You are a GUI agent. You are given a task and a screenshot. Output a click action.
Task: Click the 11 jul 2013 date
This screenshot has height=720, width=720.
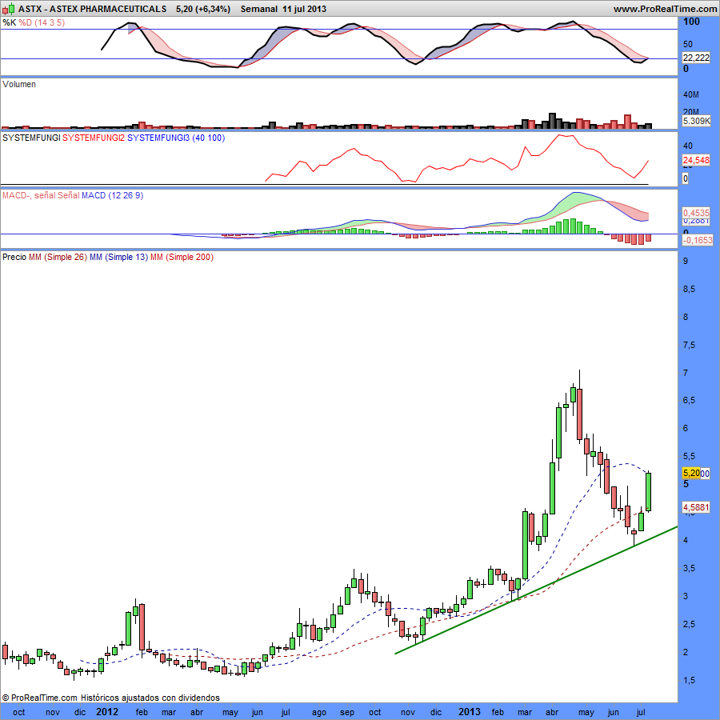coord(305,9)
